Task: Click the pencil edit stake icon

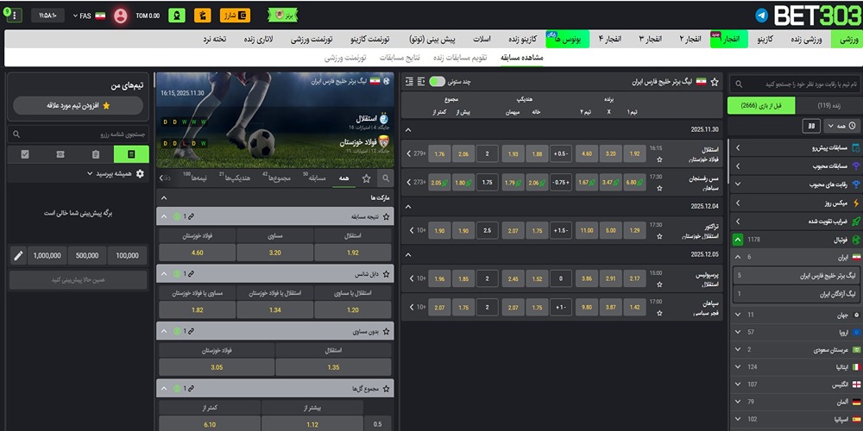Action: tap(18, 256)
